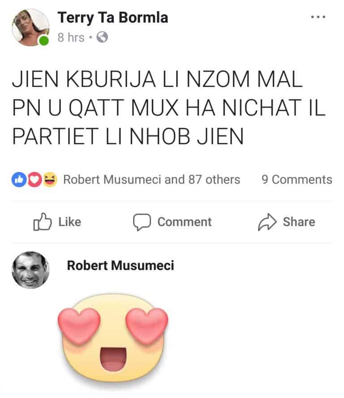Click the red heart Love reaction icon
This screenshot has height=398, width=344.
coord(34,180)
